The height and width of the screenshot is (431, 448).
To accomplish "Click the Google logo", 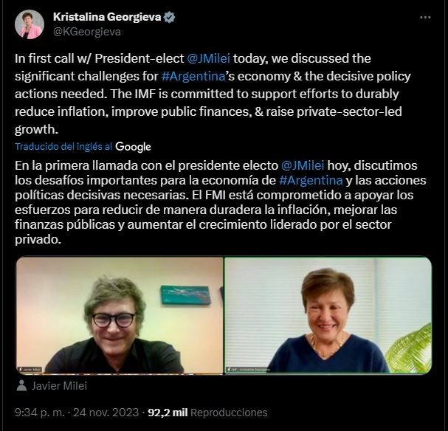I will pos(134,147).
